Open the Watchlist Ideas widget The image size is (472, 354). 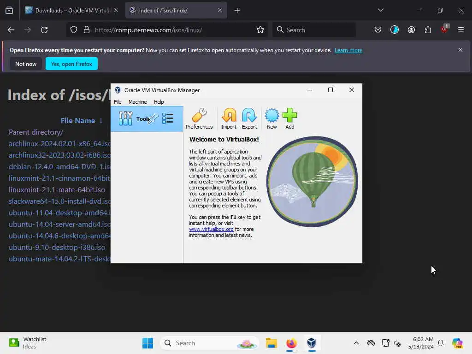tap(28, 343)
